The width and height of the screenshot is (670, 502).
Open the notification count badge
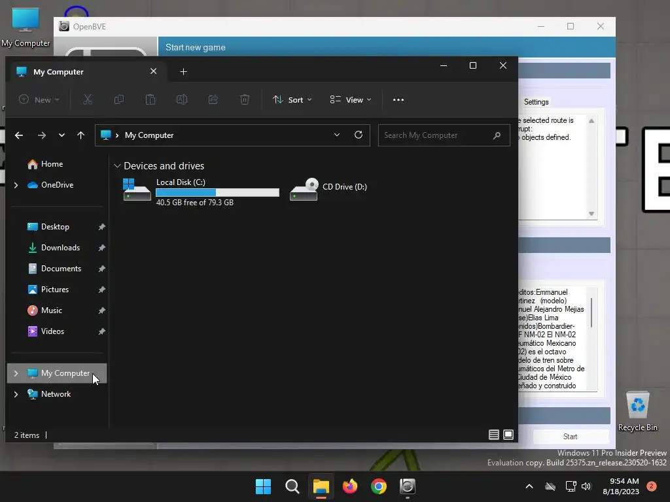point(651,486)
